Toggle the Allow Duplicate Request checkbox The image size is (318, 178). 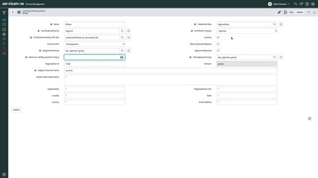218,44
